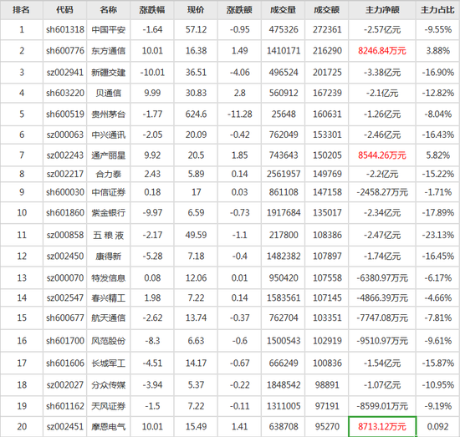
Task: Select stock code sz002243
Action: (65, 155)
